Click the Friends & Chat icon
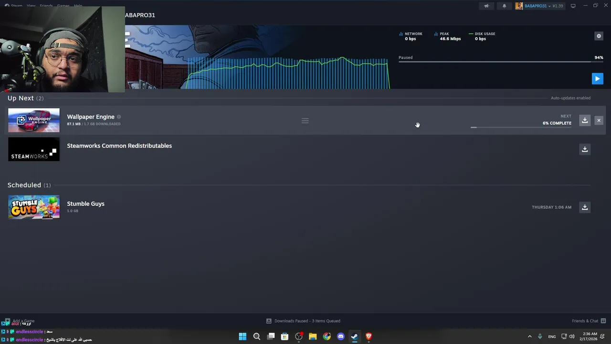The height and width of the screenshot is (344, 611). click(603, 321)
